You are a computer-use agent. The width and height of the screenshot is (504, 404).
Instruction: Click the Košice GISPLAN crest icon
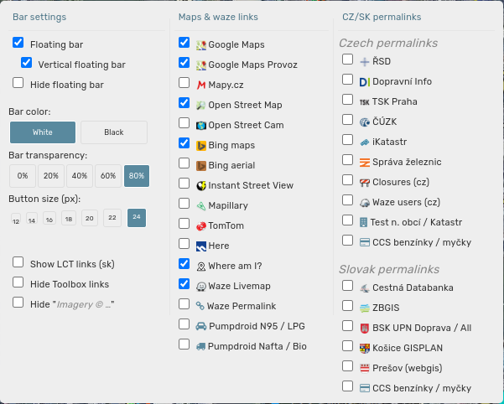click(x=364, y=347)
